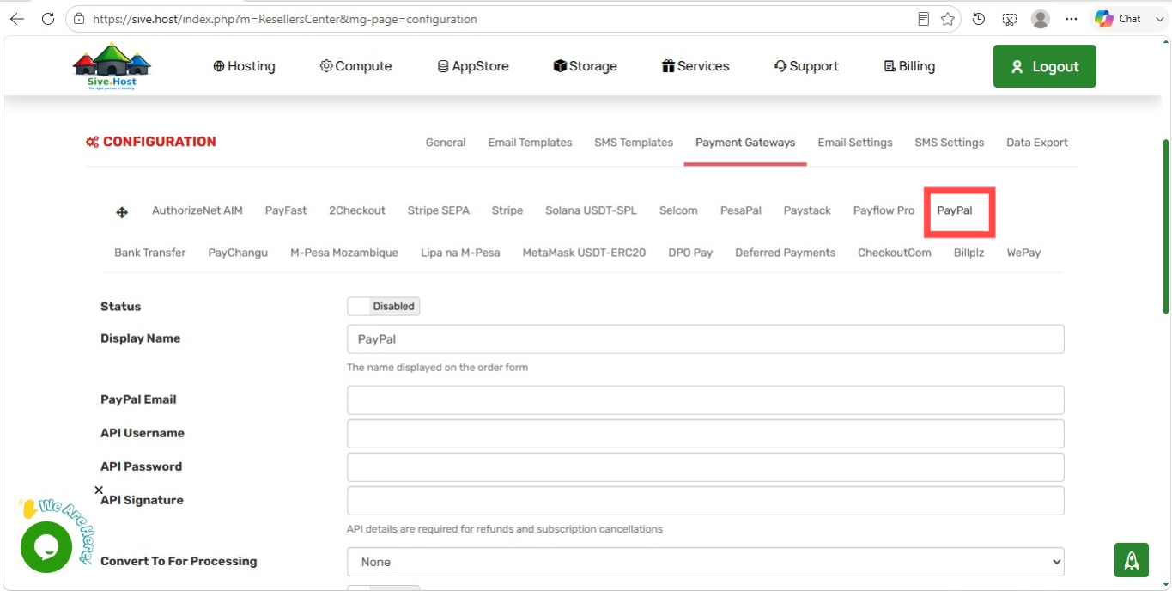Select the MetaMask USDT-ERC20 gateway
Screen dimensions: 1172x591
(x=584, y=253)
